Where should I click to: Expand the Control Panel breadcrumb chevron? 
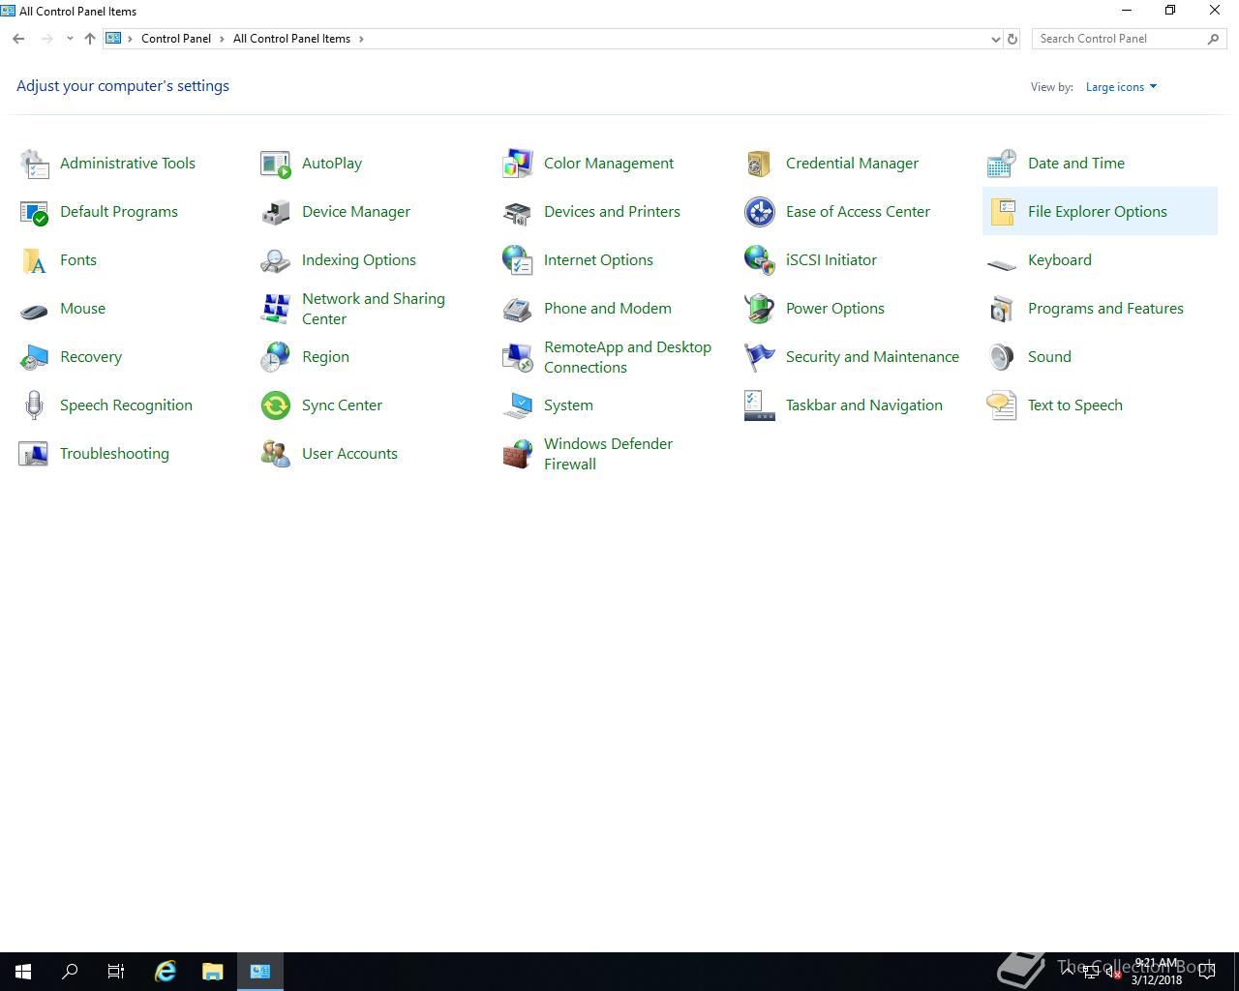222,39
